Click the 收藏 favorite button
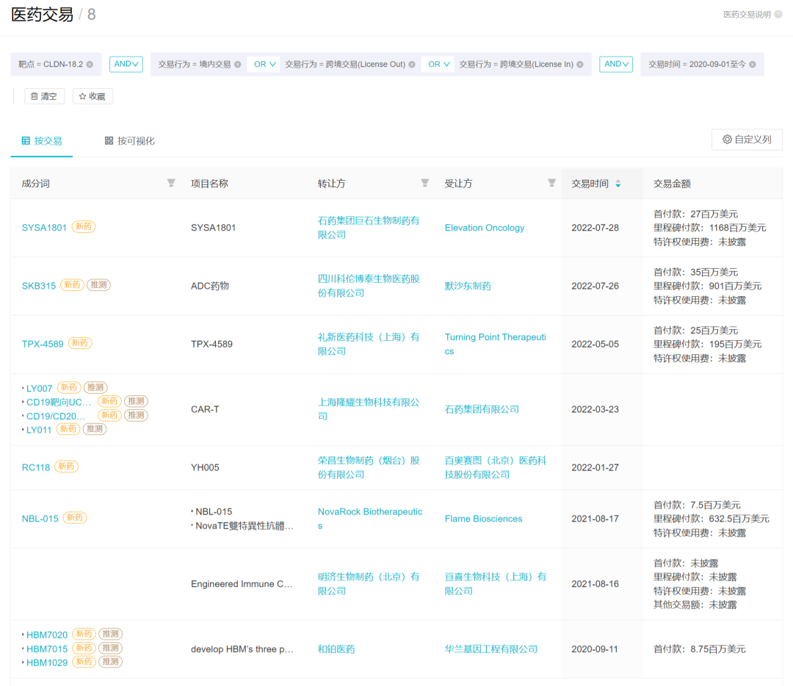 pyautogui.click(x=93, y=96)
